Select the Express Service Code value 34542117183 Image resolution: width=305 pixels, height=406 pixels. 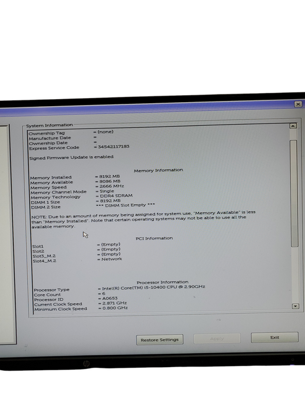113,147
